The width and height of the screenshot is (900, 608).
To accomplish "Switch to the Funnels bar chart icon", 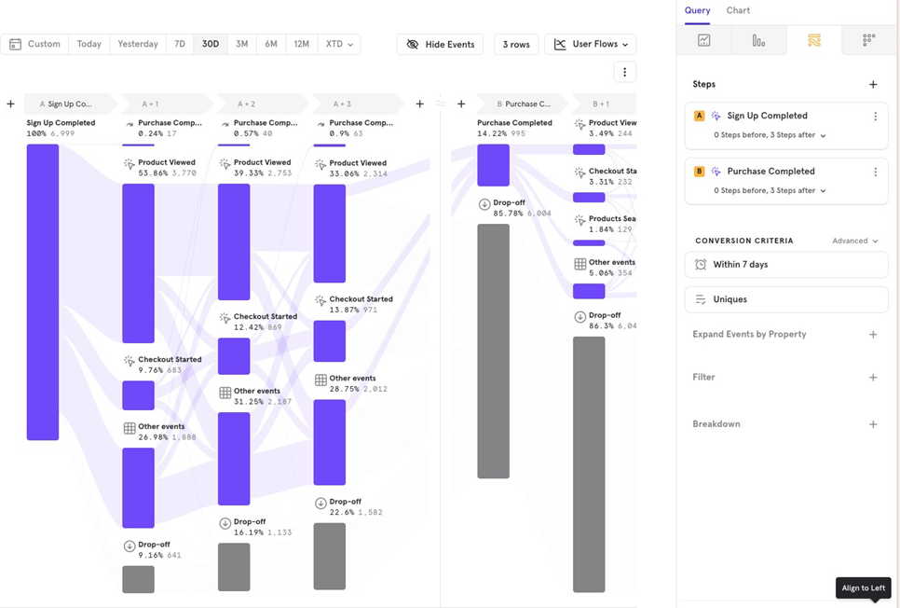I will [x=758, y=41].
